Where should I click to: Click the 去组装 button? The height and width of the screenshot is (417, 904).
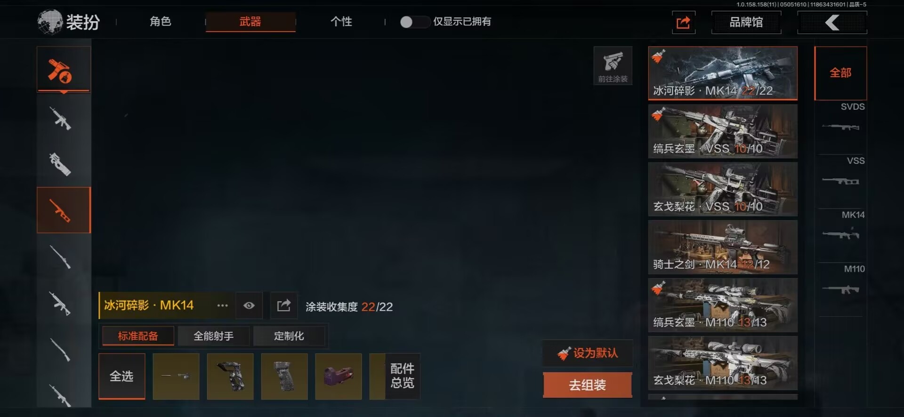click(x=587, y=385)
